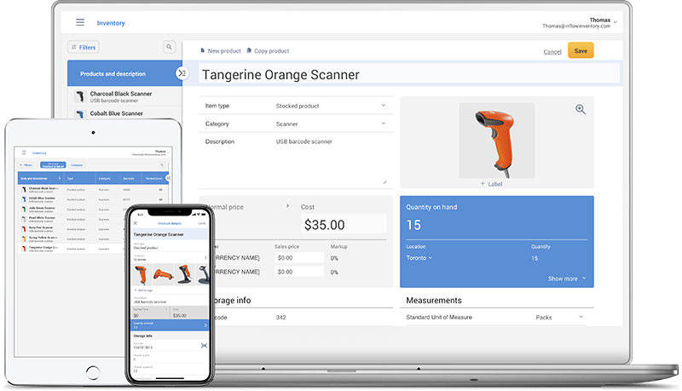Select Ruby Red Scanner row on tablet
682x391 pixels.
[72, 229]
